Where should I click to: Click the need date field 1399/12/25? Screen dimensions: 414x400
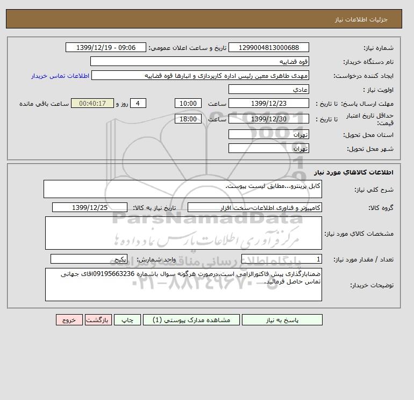[90, 207]
